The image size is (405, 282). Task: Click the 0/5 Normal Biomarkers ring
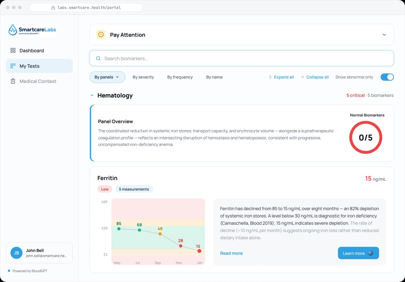[366, 138]
